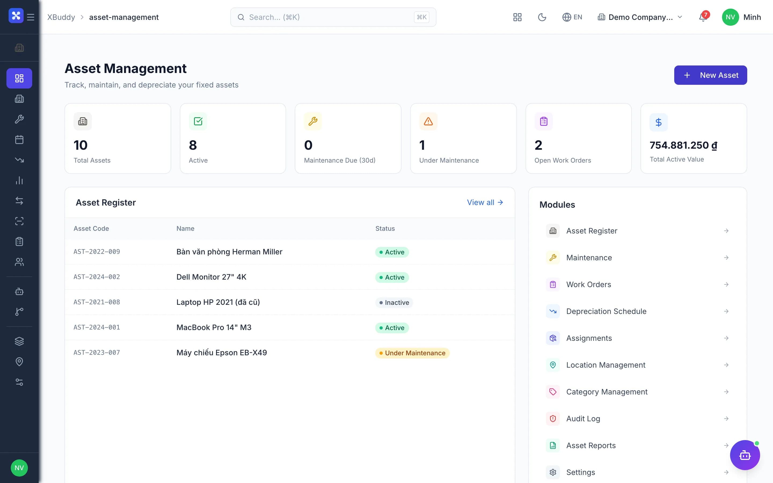Image resolution: width=773 pixels, height=483 pixels.
Task: Open the notifications bell
Action: tap(703, 17)
